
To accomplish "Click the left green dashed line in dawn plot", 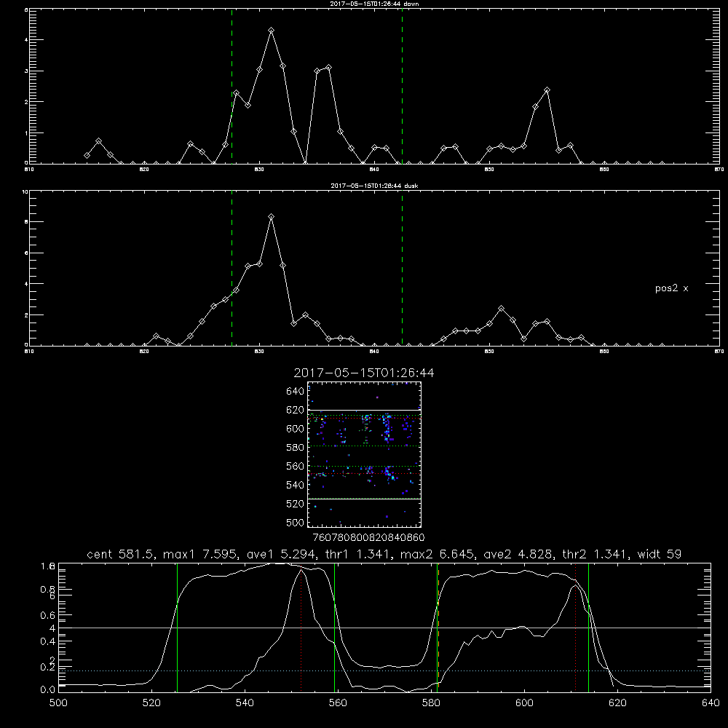I will tap(232, 86).
